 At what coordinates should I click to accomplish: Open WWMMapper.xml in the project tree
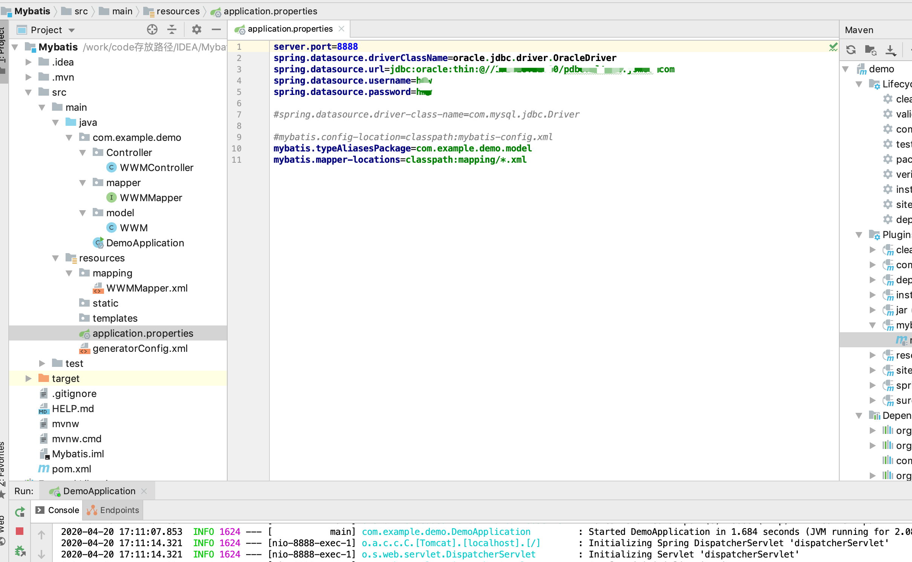(x=147, y=288)
